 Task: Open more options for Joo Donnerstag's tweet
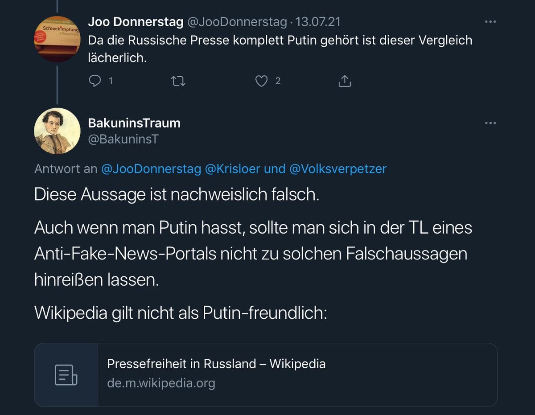(490, 21)
